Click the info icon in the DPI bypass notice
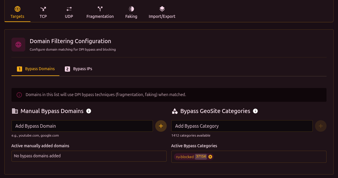Viewport: 338px width, 178px height. [19, 95]
